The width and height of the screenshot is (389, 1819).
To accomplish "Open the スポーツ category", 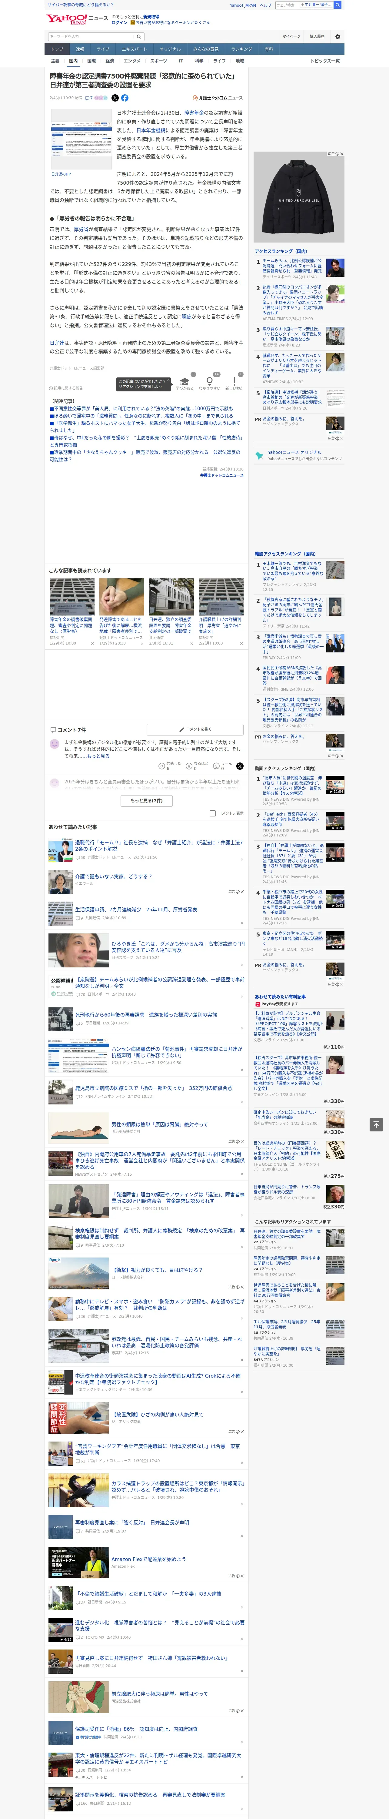I will coord(159,61).
